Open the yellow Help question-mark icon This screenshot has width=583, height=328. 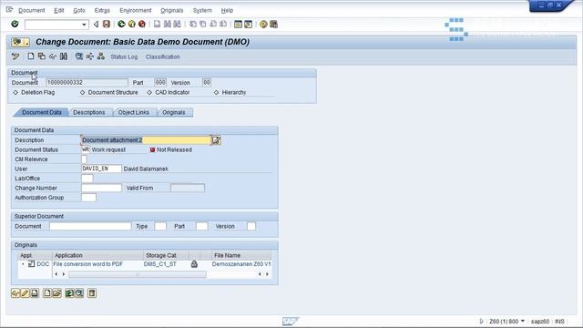tap(263, 25)
